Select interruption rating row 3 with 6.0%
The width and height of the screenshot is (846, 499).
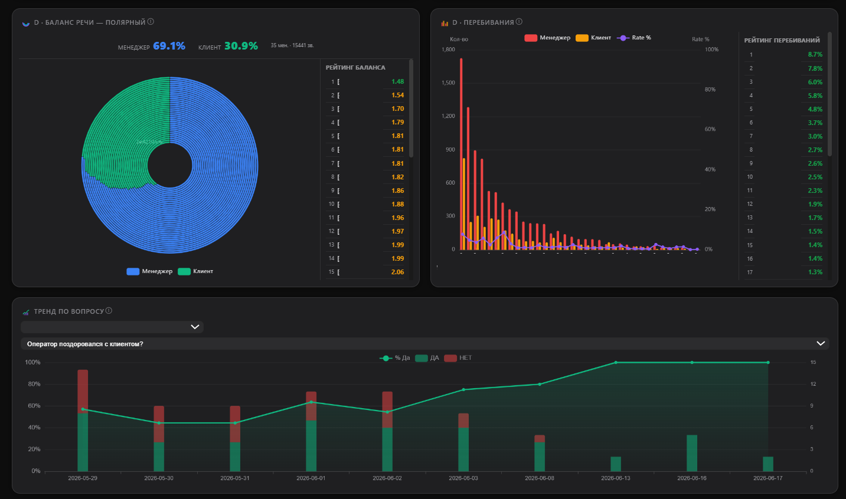[784, 82]
